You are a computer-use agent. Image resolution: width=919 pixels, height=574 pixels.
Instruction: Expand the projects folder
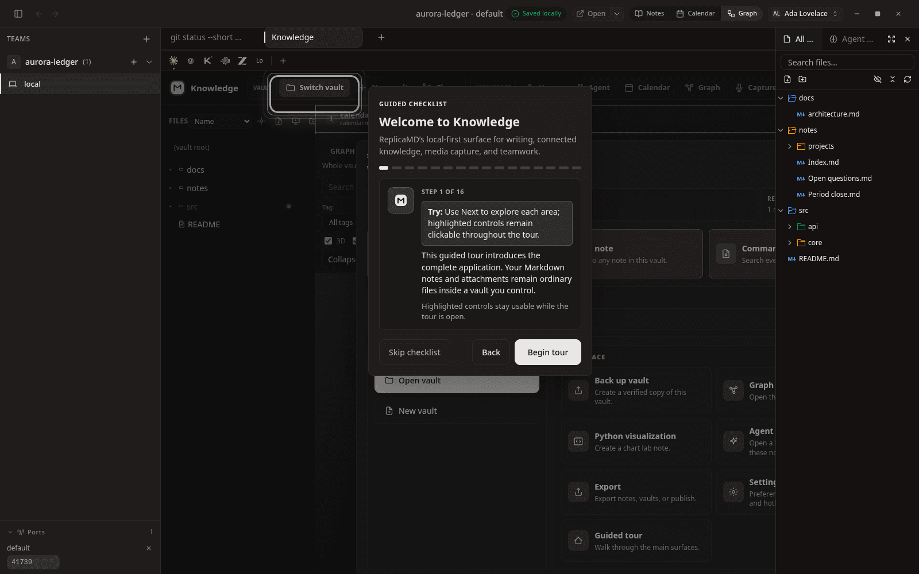coord(790,146)
